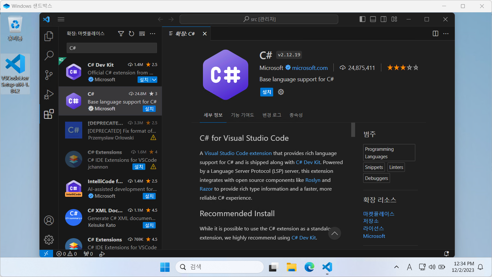Switch to the 변경 로그 tab
492x277 pixels.
(x=272, y=115)
